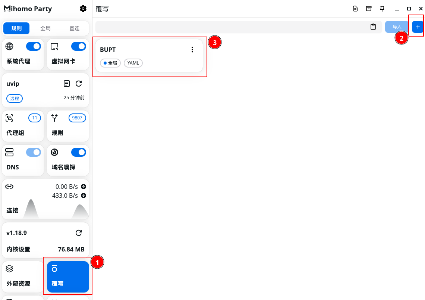Click the core version restart icon
Screen dimensions: 425x300
pos(79,233)
